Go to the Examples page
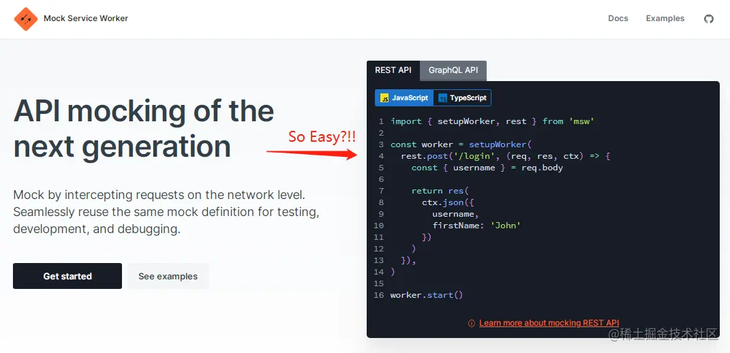 click(665, 18)
